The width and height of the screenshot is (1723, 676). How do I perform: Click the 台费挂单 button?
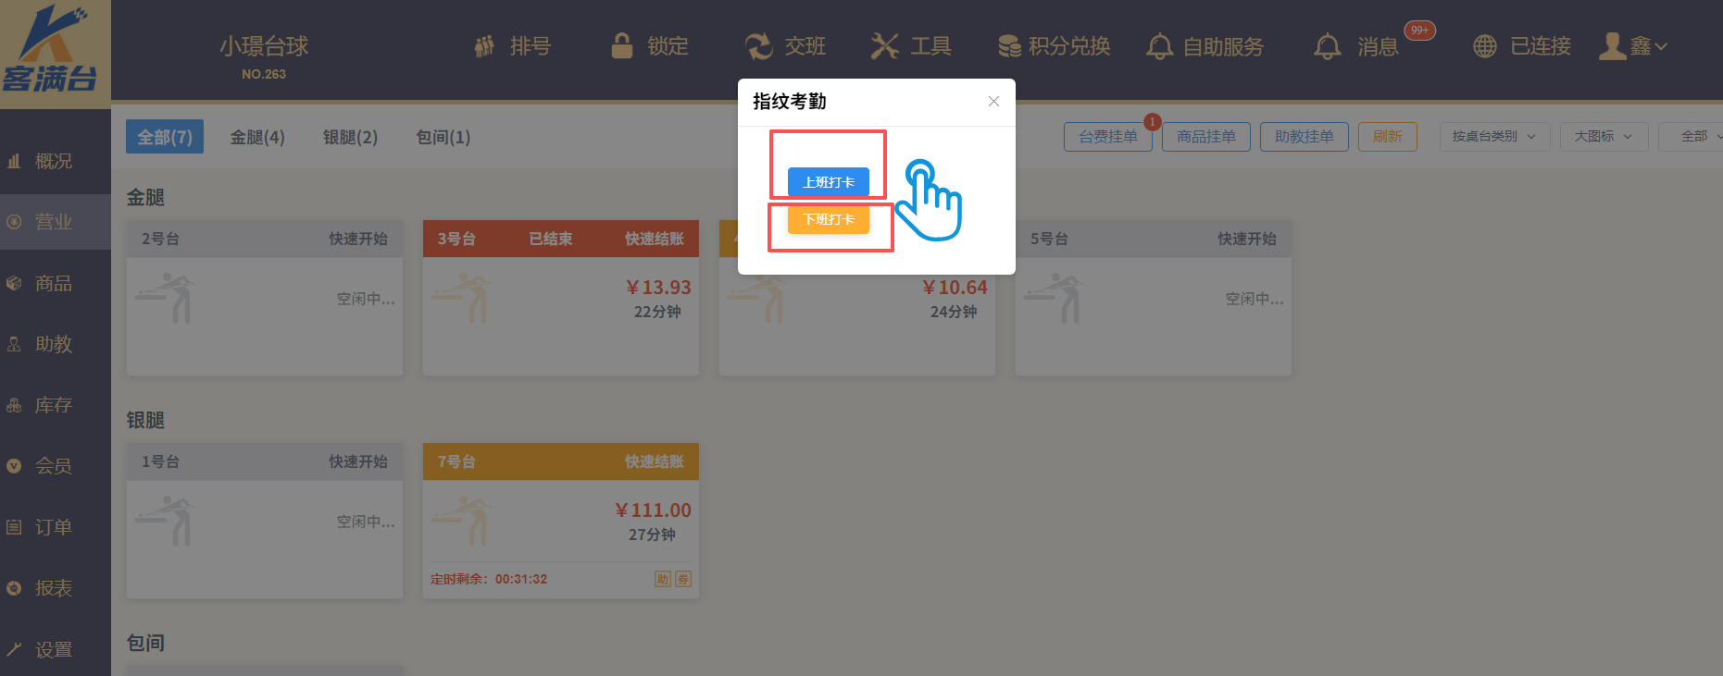(x=1107, y=137)
